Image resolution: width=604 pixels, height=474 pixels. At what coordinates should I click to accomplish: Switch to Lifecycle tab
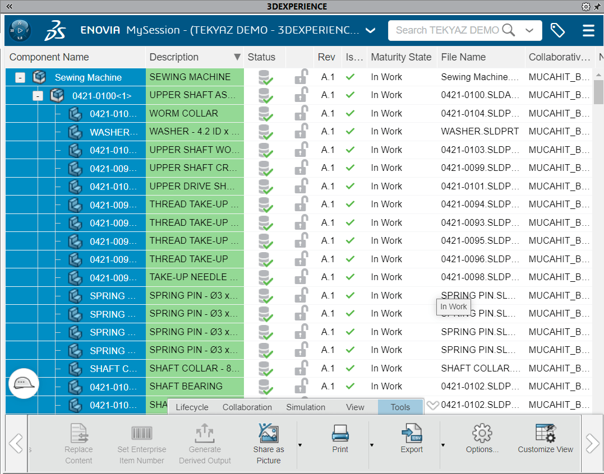192,407
